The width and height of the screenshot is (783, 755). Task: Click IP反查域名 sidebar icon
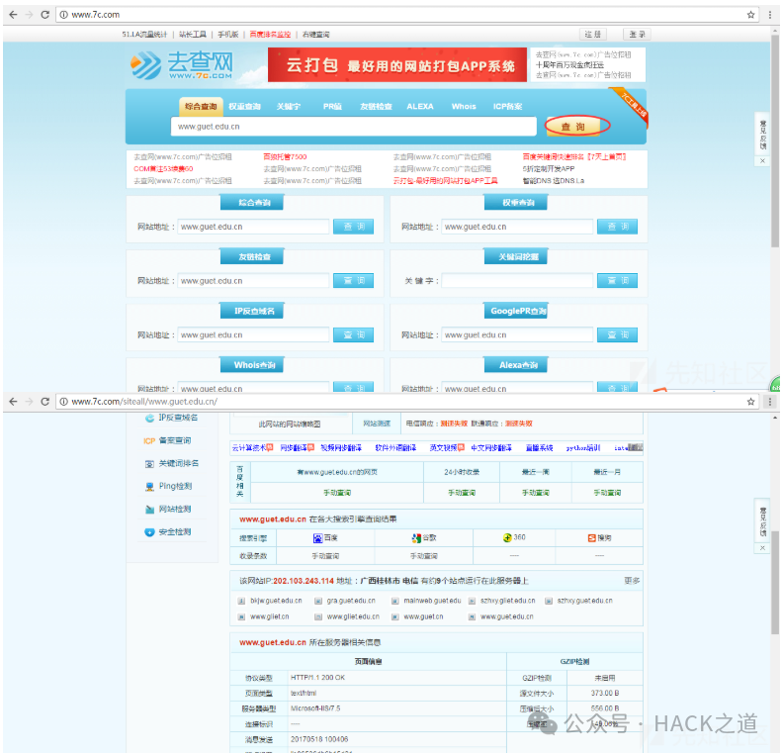coord(149,418)
